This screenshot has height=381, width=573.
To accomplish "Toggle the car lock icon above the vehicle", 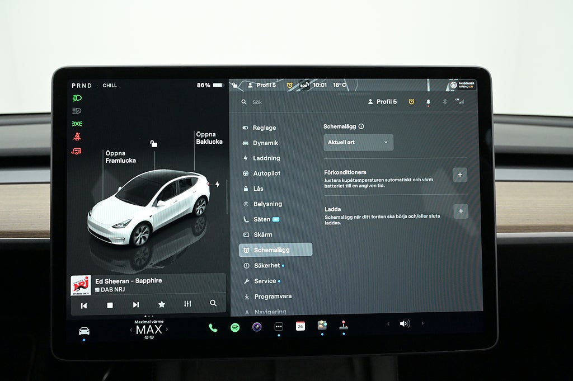I will pos(154,144).
